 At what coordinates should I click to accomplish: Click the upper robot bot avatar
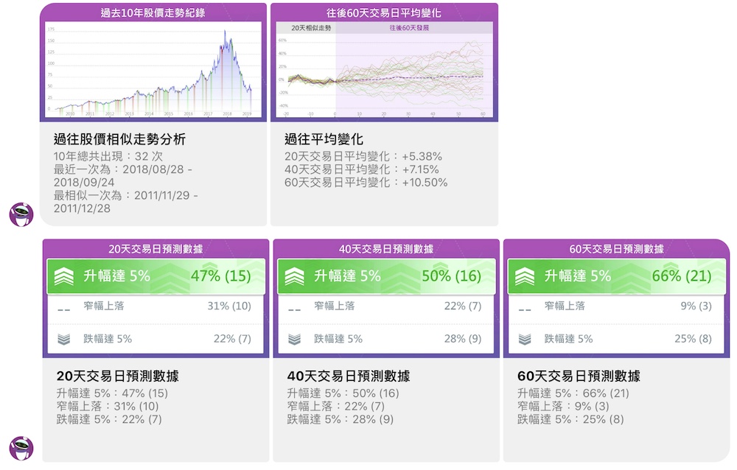tap(21, 214)
